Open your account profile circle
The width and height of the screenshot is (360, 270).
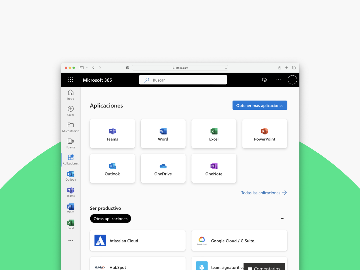292,80
